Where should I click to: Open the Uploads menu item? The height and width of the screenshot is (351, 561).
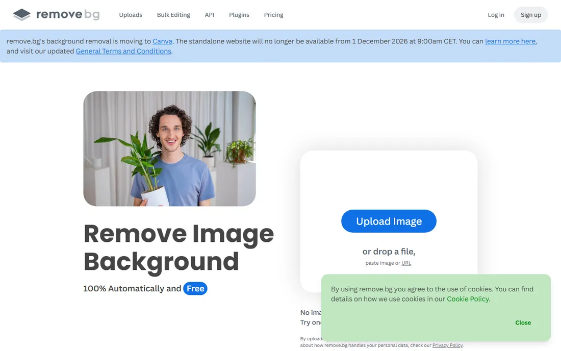[x=131, y=15]
